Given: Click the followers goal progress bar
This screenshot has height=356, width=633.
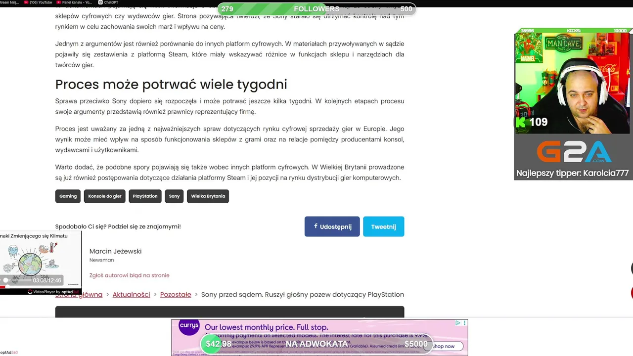Looking at the screenshot, I should tap(316, 9).
